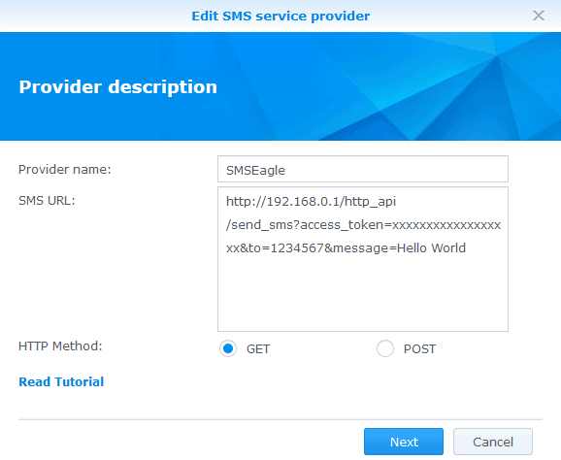
Task: Click the dialog title 'Edit SMS service provider'
Action: (280, 16)
